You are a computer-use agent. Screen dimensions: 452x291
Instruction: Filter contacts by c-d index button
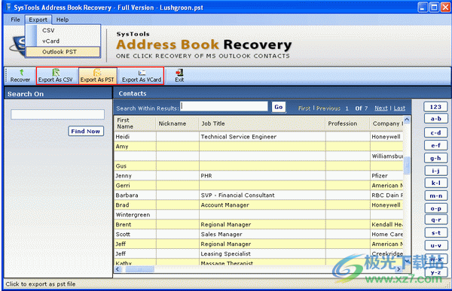tap(436, 132)
